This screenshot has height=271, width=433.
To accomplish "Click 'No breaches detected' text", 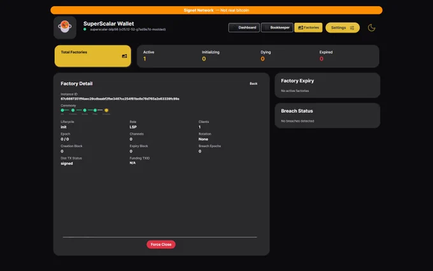I will click(x=297, y=121).
